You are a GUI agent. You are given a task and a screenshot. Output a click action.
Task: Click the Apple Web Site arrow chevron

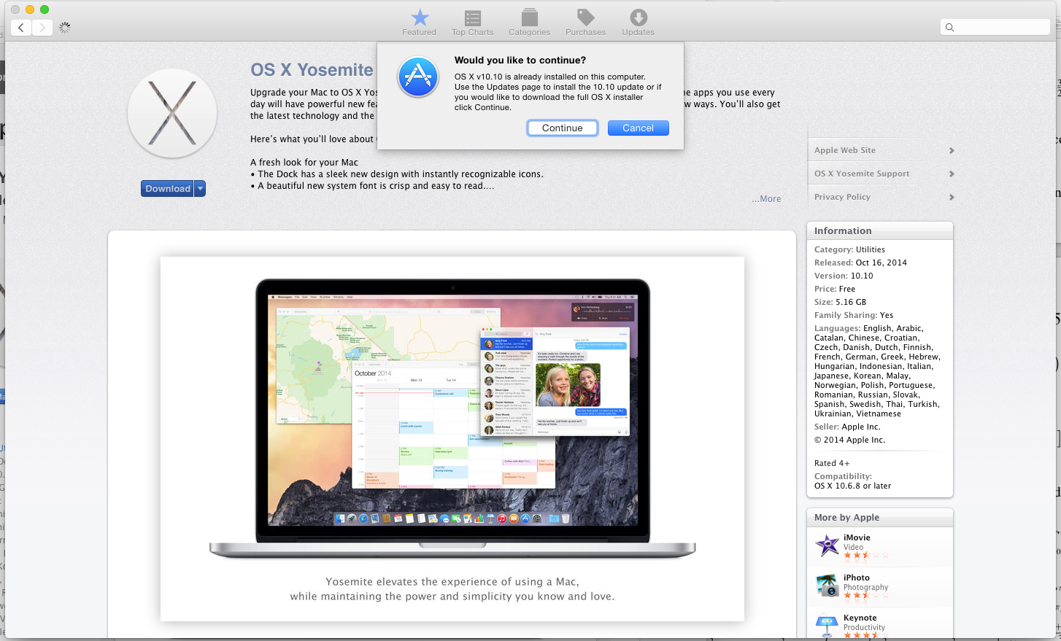point(952,150)
